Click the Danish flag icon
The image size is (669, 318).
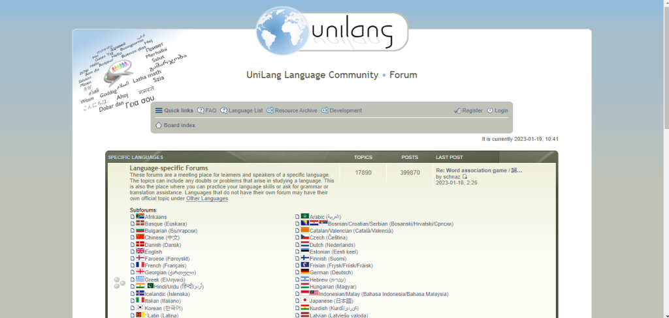click(140, 244)
